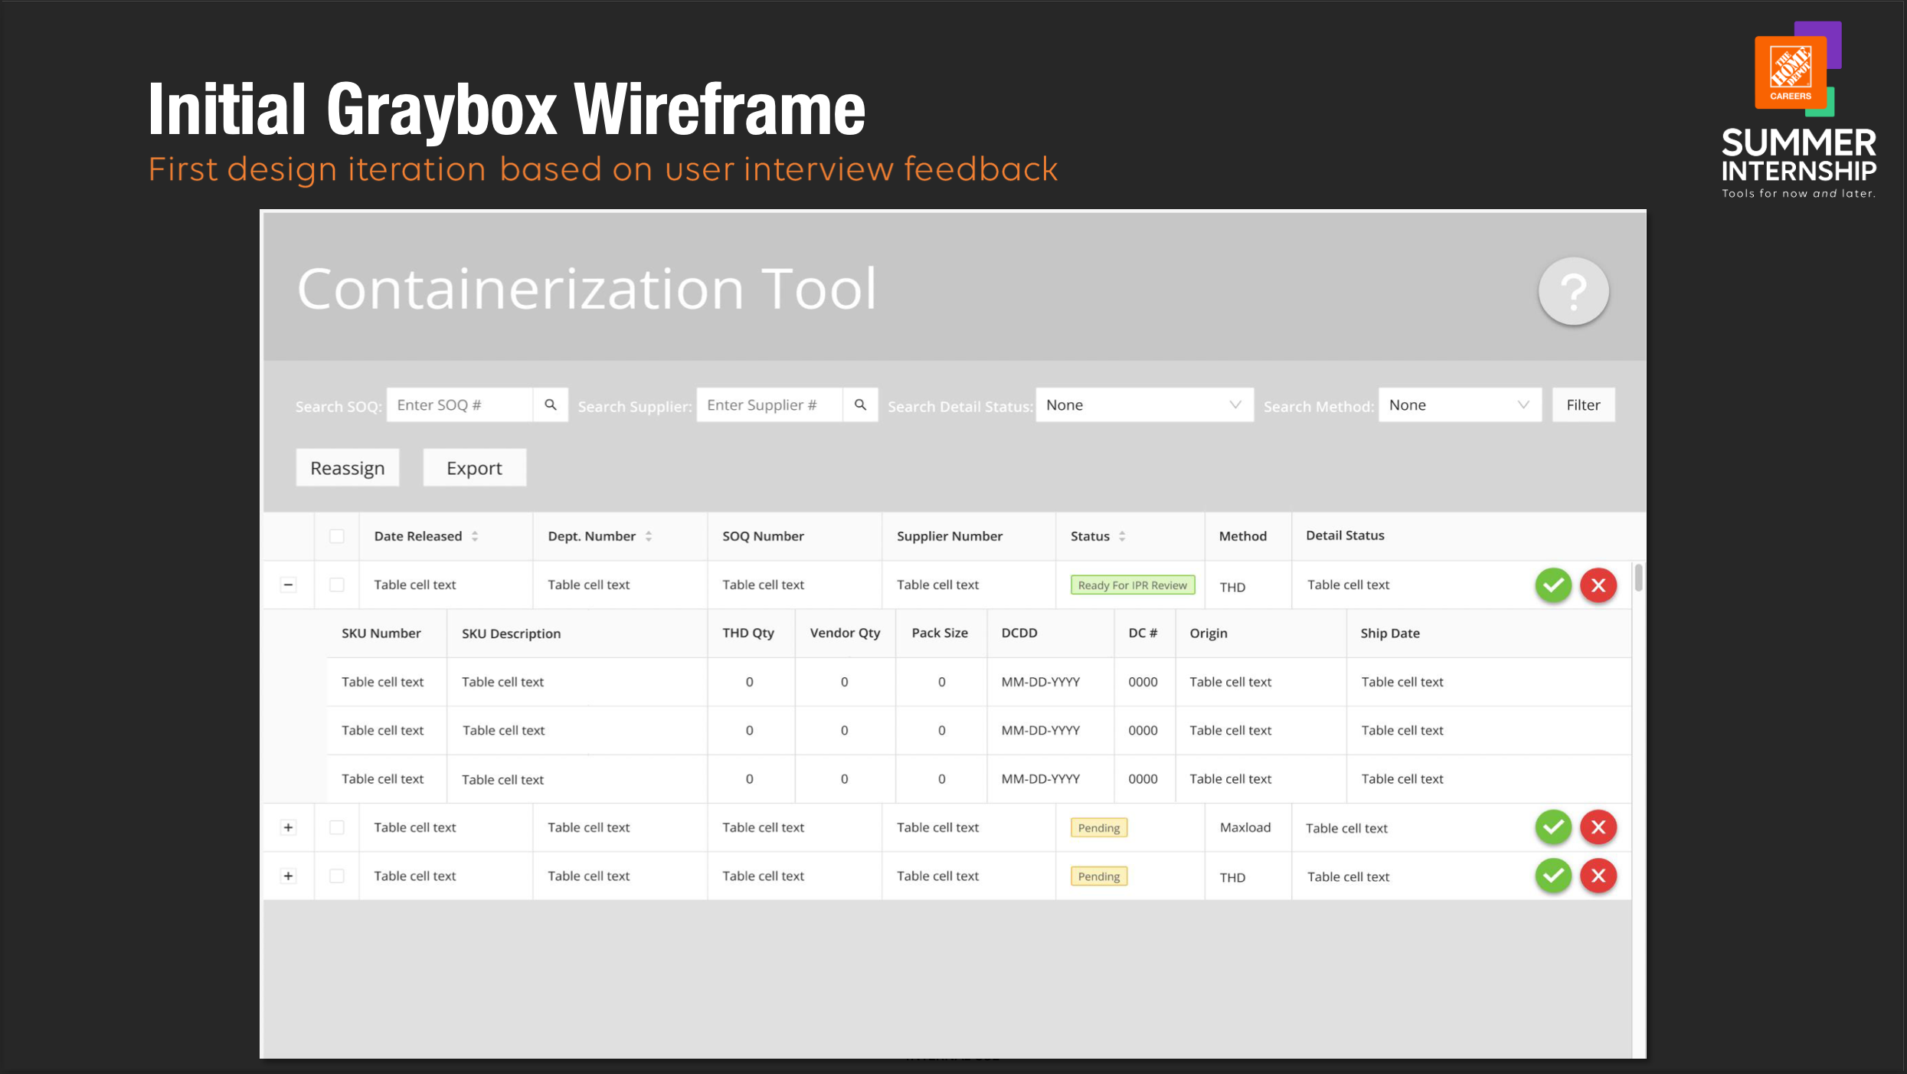The height and width of the screenshot is (1074, 1907).
Task: Sort by Date Released arrows
Action: [475, 536]
